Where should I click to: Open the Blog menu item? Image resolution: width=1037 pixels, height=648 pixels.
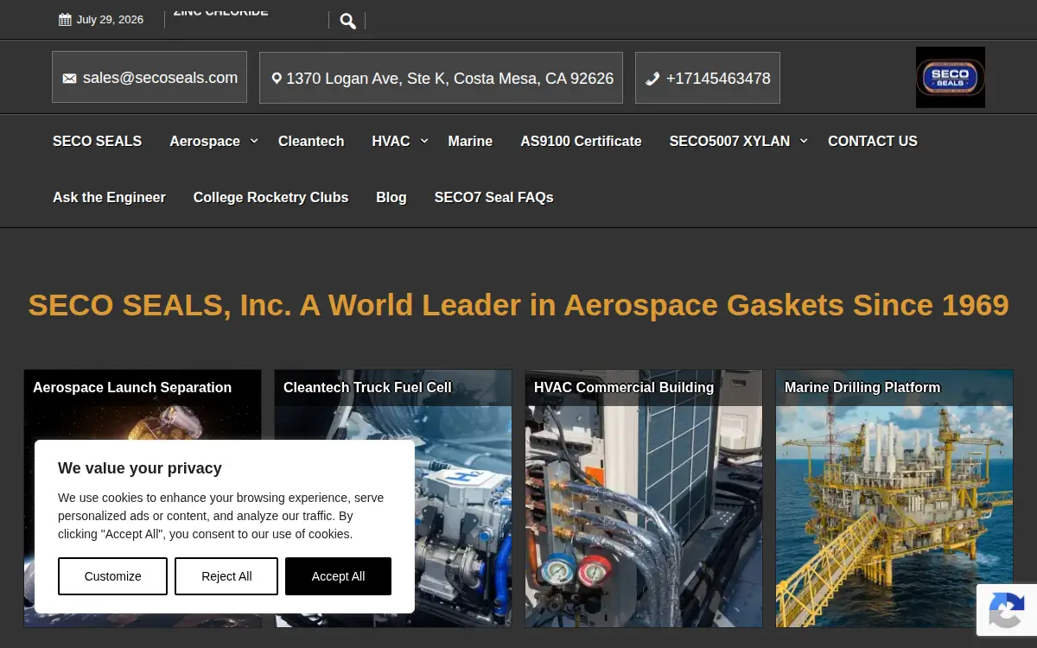pyautogui.click(x=391, y=198)
